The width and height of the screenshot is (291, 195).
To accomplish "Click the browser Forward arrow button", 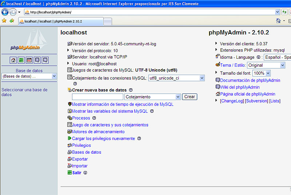I will tap(13, 12).
